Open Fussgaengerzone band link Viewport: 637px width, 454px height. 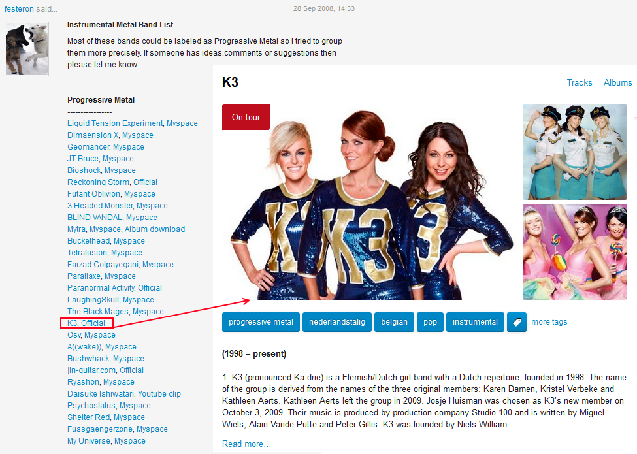(100, 429)
